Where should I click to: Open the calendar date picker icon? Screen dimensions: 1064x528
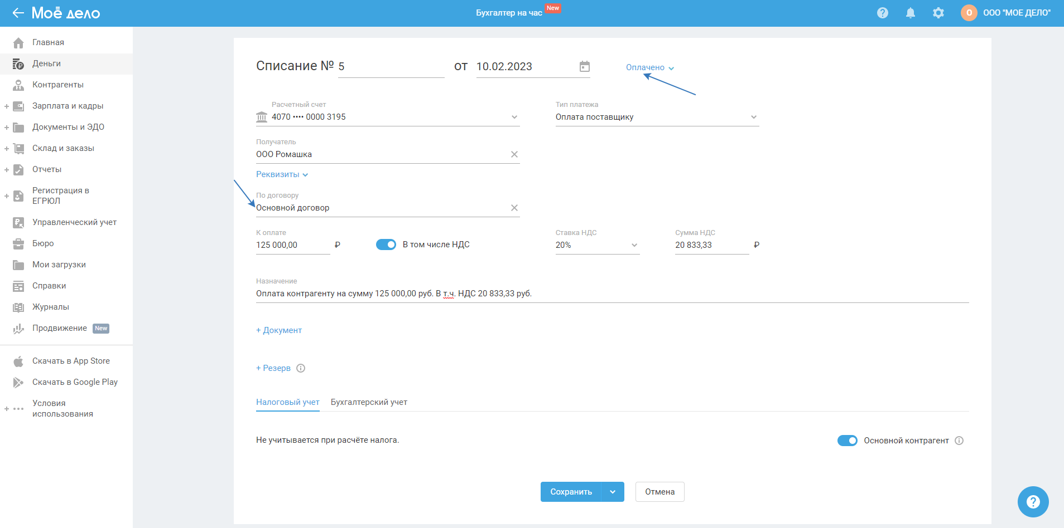pyautogui.click(x=585, y=67)
